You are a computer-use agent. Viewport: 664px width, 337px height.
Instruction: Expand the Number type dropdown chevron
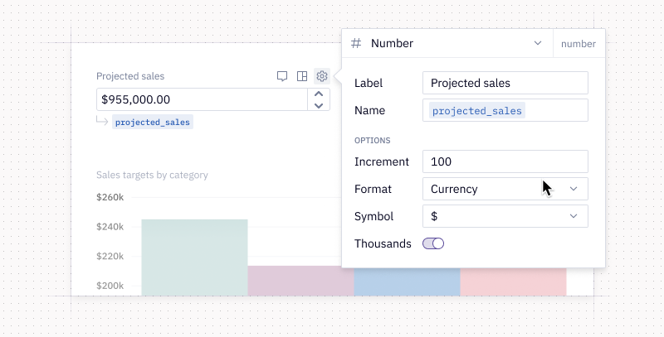(x=538, y=43)
